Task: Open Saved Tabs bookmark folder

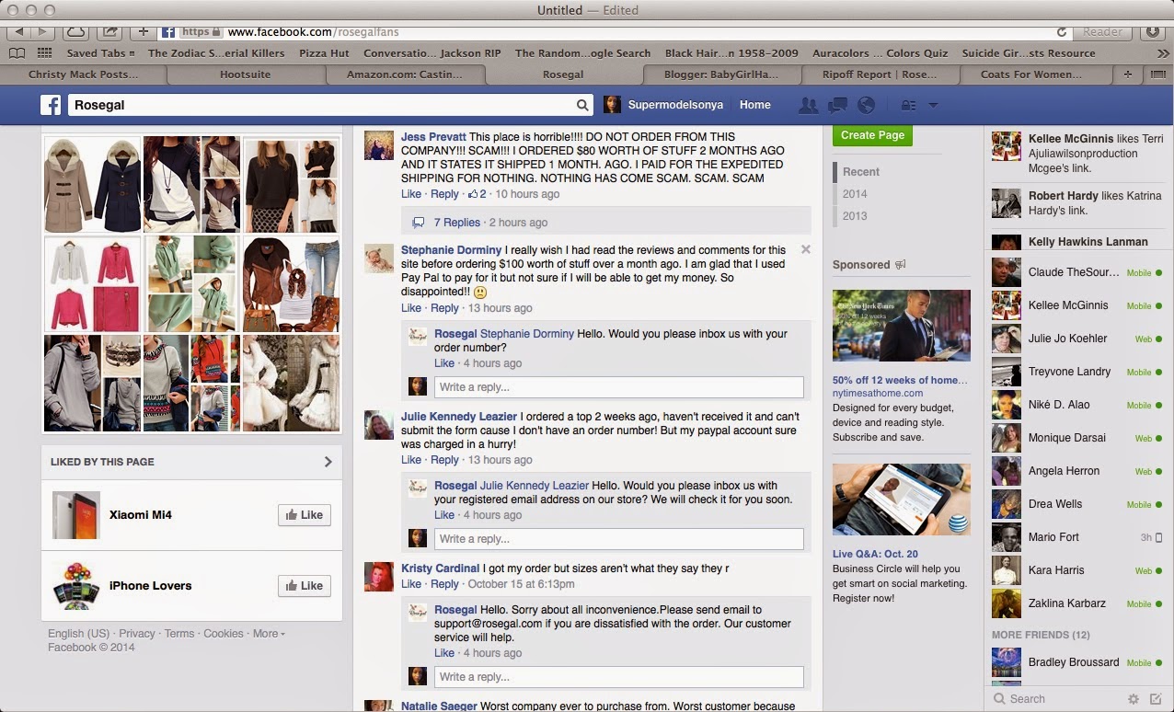Action: pyautogui.click(x=101, y=53)
